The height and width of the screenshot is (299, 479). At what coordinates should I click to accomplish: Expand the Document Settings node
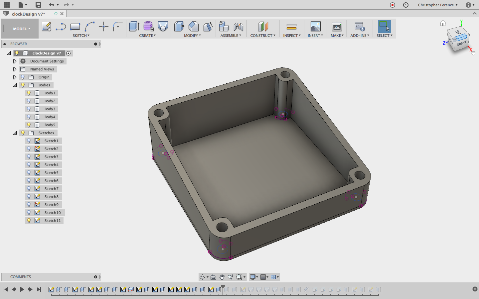15,61
